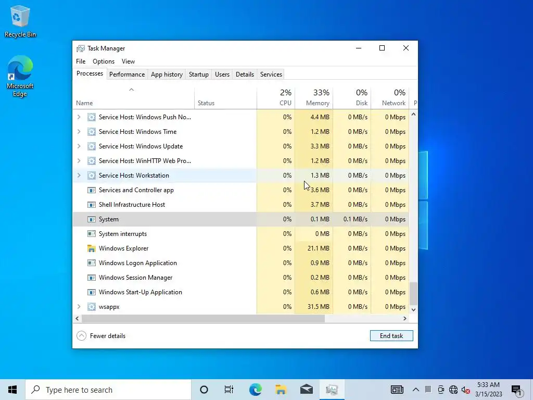This screenshot has width=533, height=400.
Task: Open File Explorer from taskbar
Action: click(281, 390)
